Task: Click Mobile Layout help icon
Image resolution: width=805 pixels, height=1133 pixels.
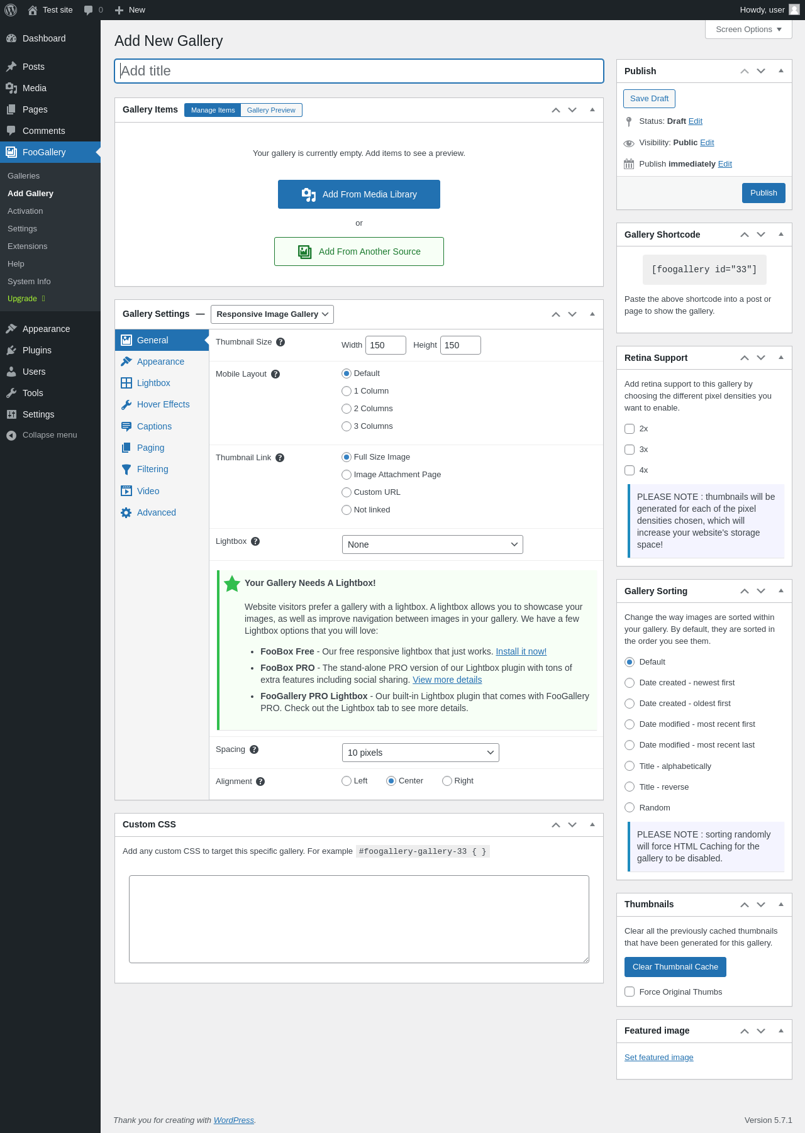Action: tap(275, 374)
